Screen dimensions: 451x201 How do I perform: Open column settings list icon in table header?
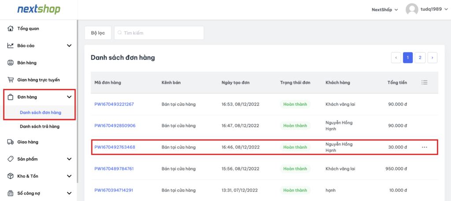[425, 82]
